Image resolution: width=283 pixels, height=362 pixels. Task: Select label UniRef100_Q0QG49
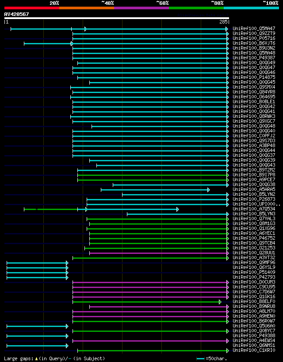tap(254, 62)
